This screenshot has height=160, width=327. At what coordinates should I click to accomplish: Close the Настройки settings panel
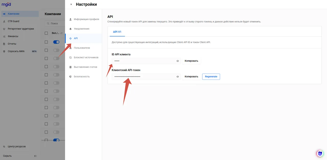pos(71,4)
